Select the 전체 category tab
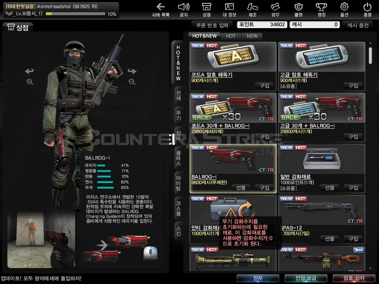This screenshot has height=284, width=379. pos(179,96)
